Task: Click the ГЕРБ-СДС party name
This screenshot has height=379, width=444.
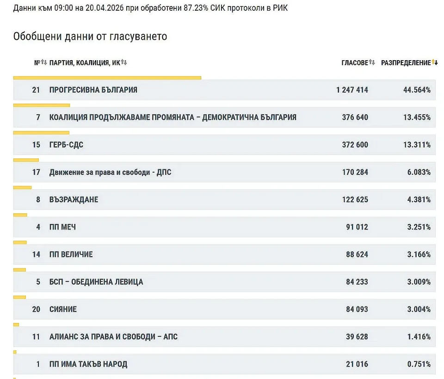Action: (66, 145)
